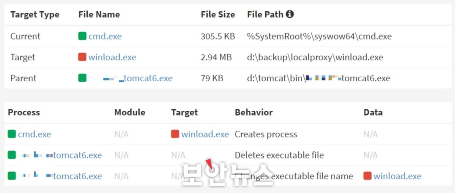Image resolution: width=455 pixels, height=193 pixels.
Task: Open cmd.exe link in File Name column
Action: tap(105, 36)
